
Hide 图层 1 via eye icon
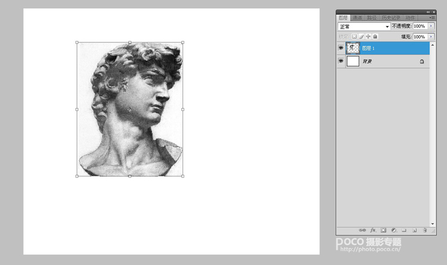coord(341,48)
